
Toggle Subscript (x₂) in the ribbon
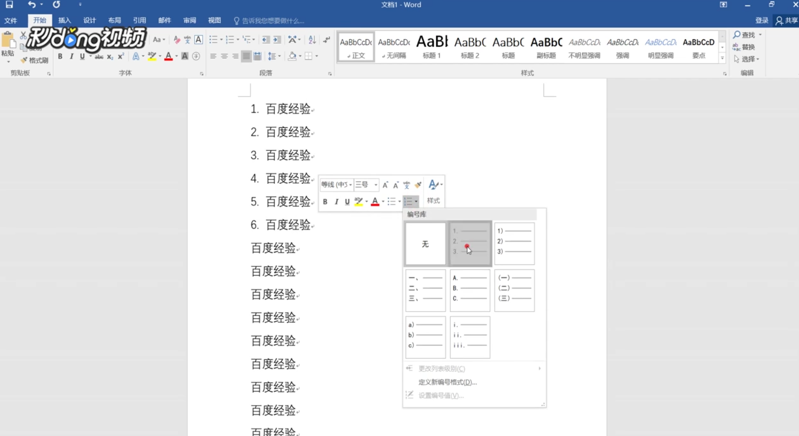110,56
